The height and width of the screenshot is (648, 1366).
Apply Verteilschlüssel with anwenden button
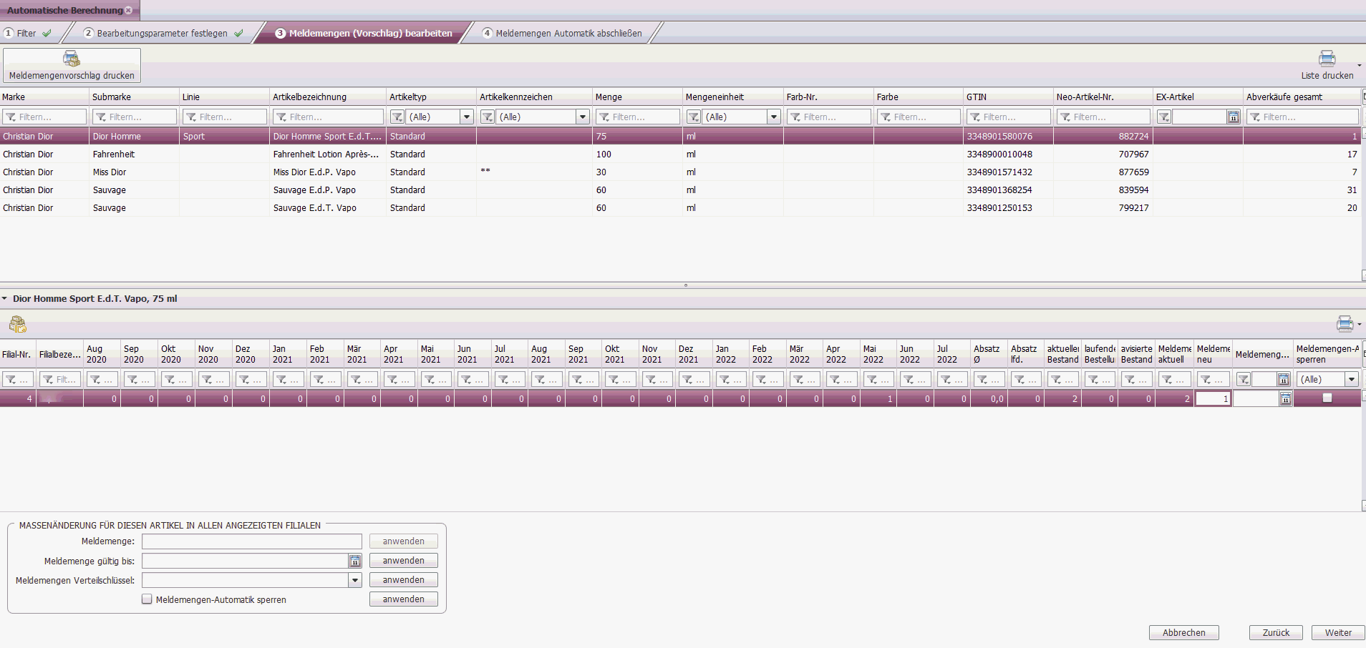403,580
